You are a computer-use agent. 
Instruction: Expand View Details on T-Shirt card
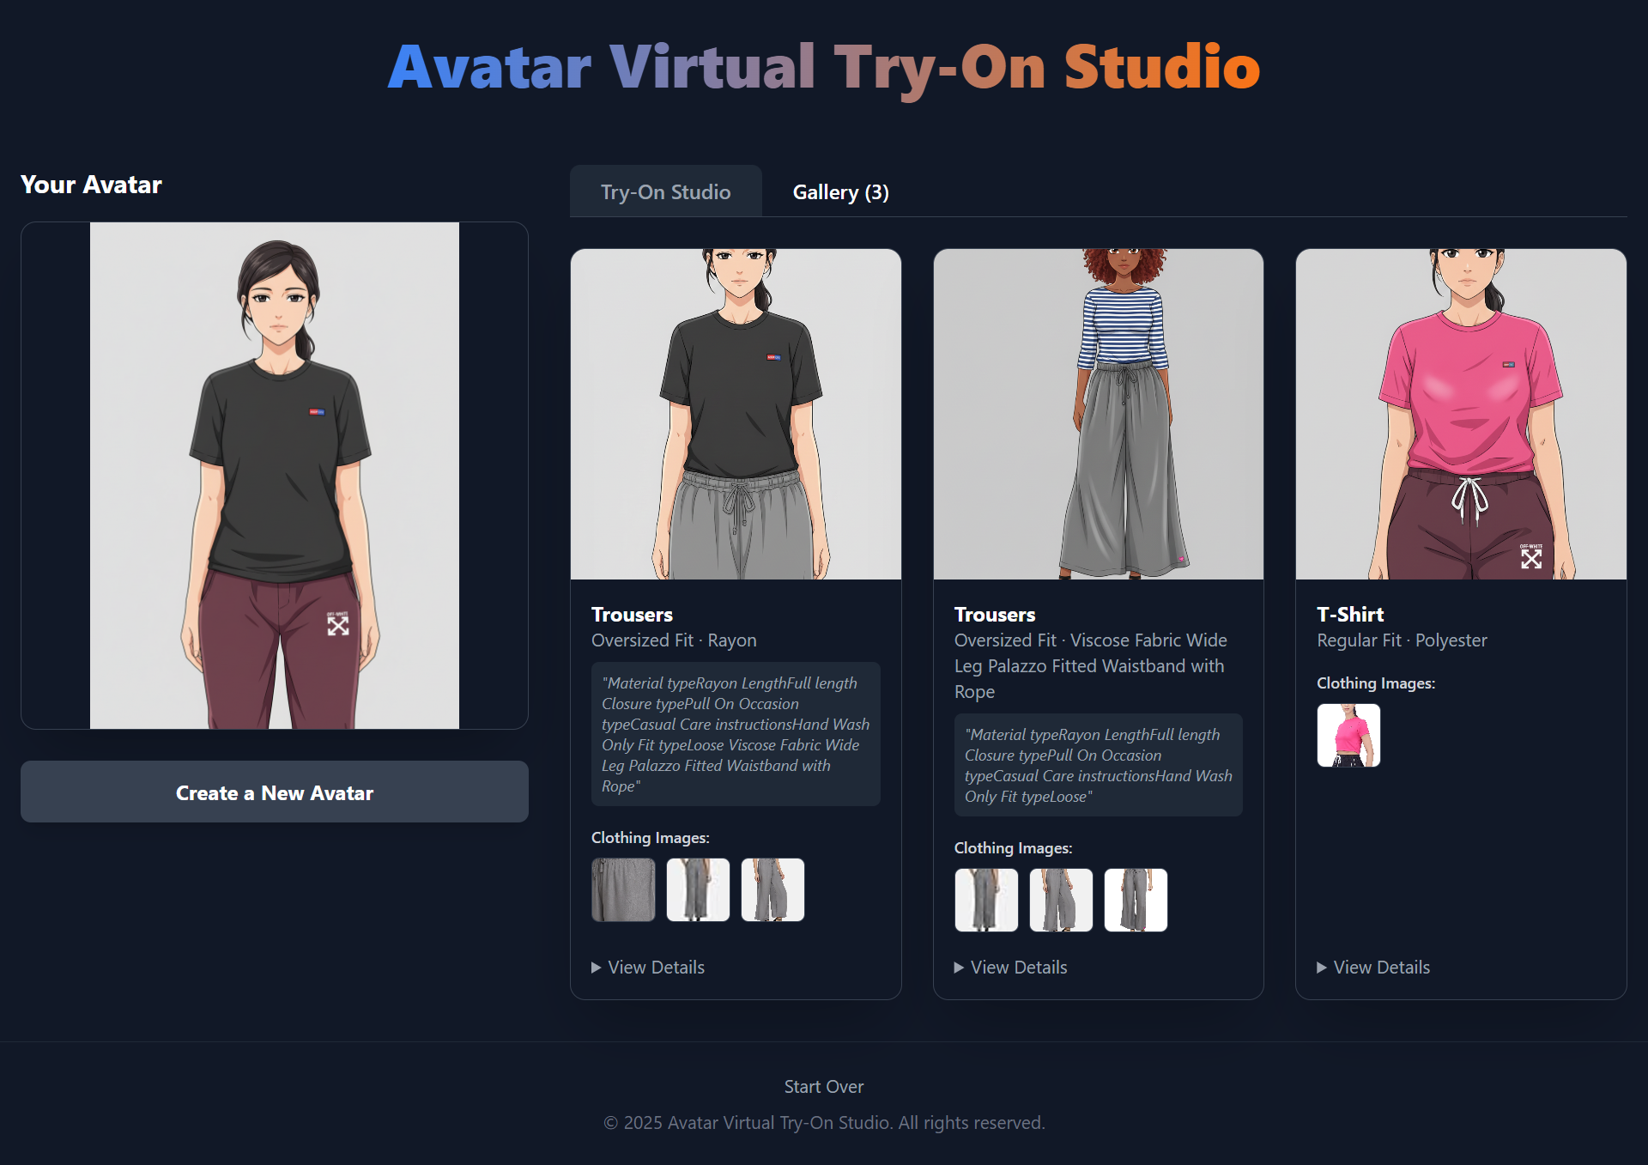(x=1373, y=968)
